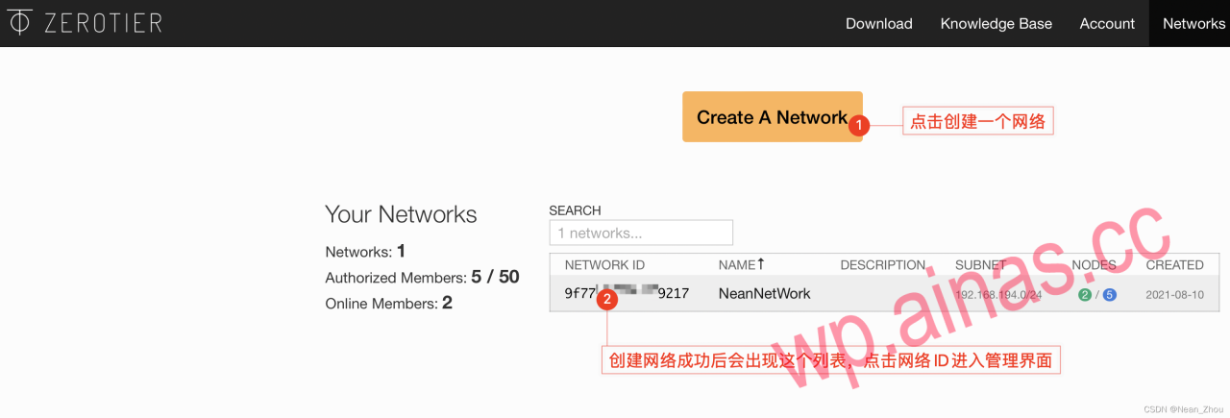The width and height of the screenshot is (1230, 418).
Task: Open the Download page
Action: click(x=878, y=23)
